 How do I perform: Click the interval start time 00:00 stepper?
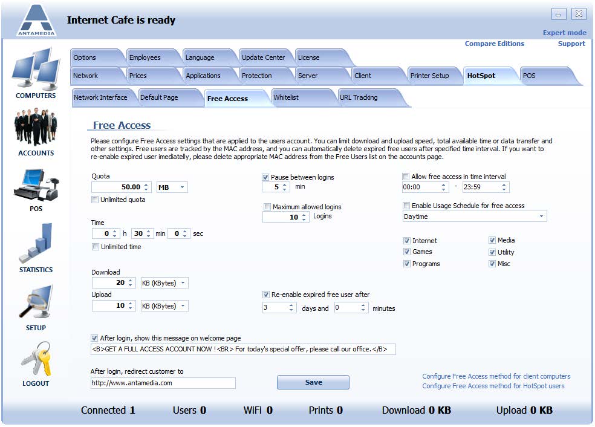[443, 187]
